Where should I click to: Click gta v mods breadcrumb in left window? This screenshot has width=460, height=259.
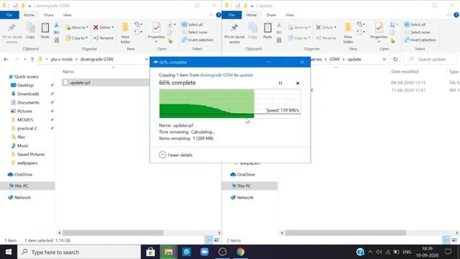point(61,59)
